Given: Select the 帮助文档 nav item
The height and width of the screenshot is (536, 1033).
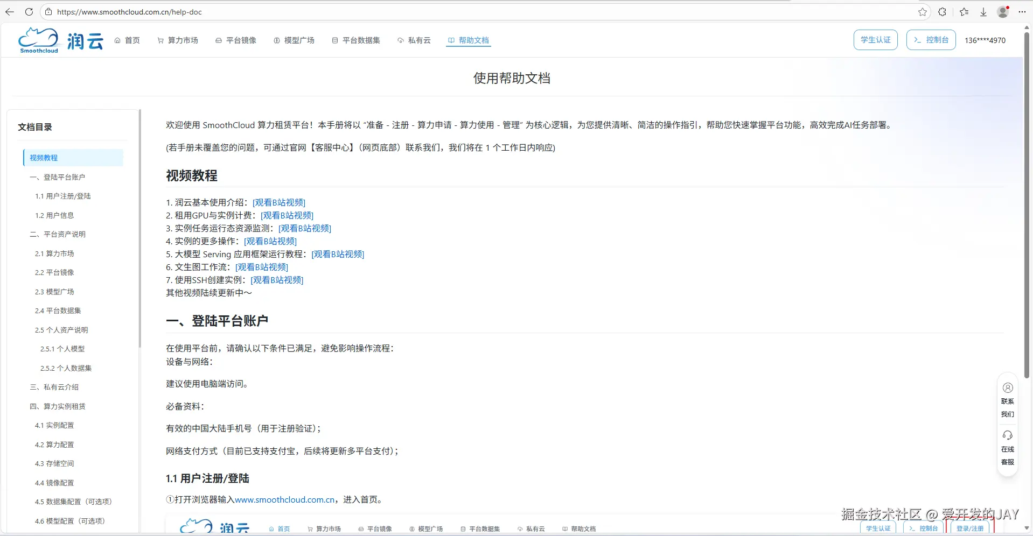Looking at the screenshot, I should pyautogui.click(x=469, y=40).
